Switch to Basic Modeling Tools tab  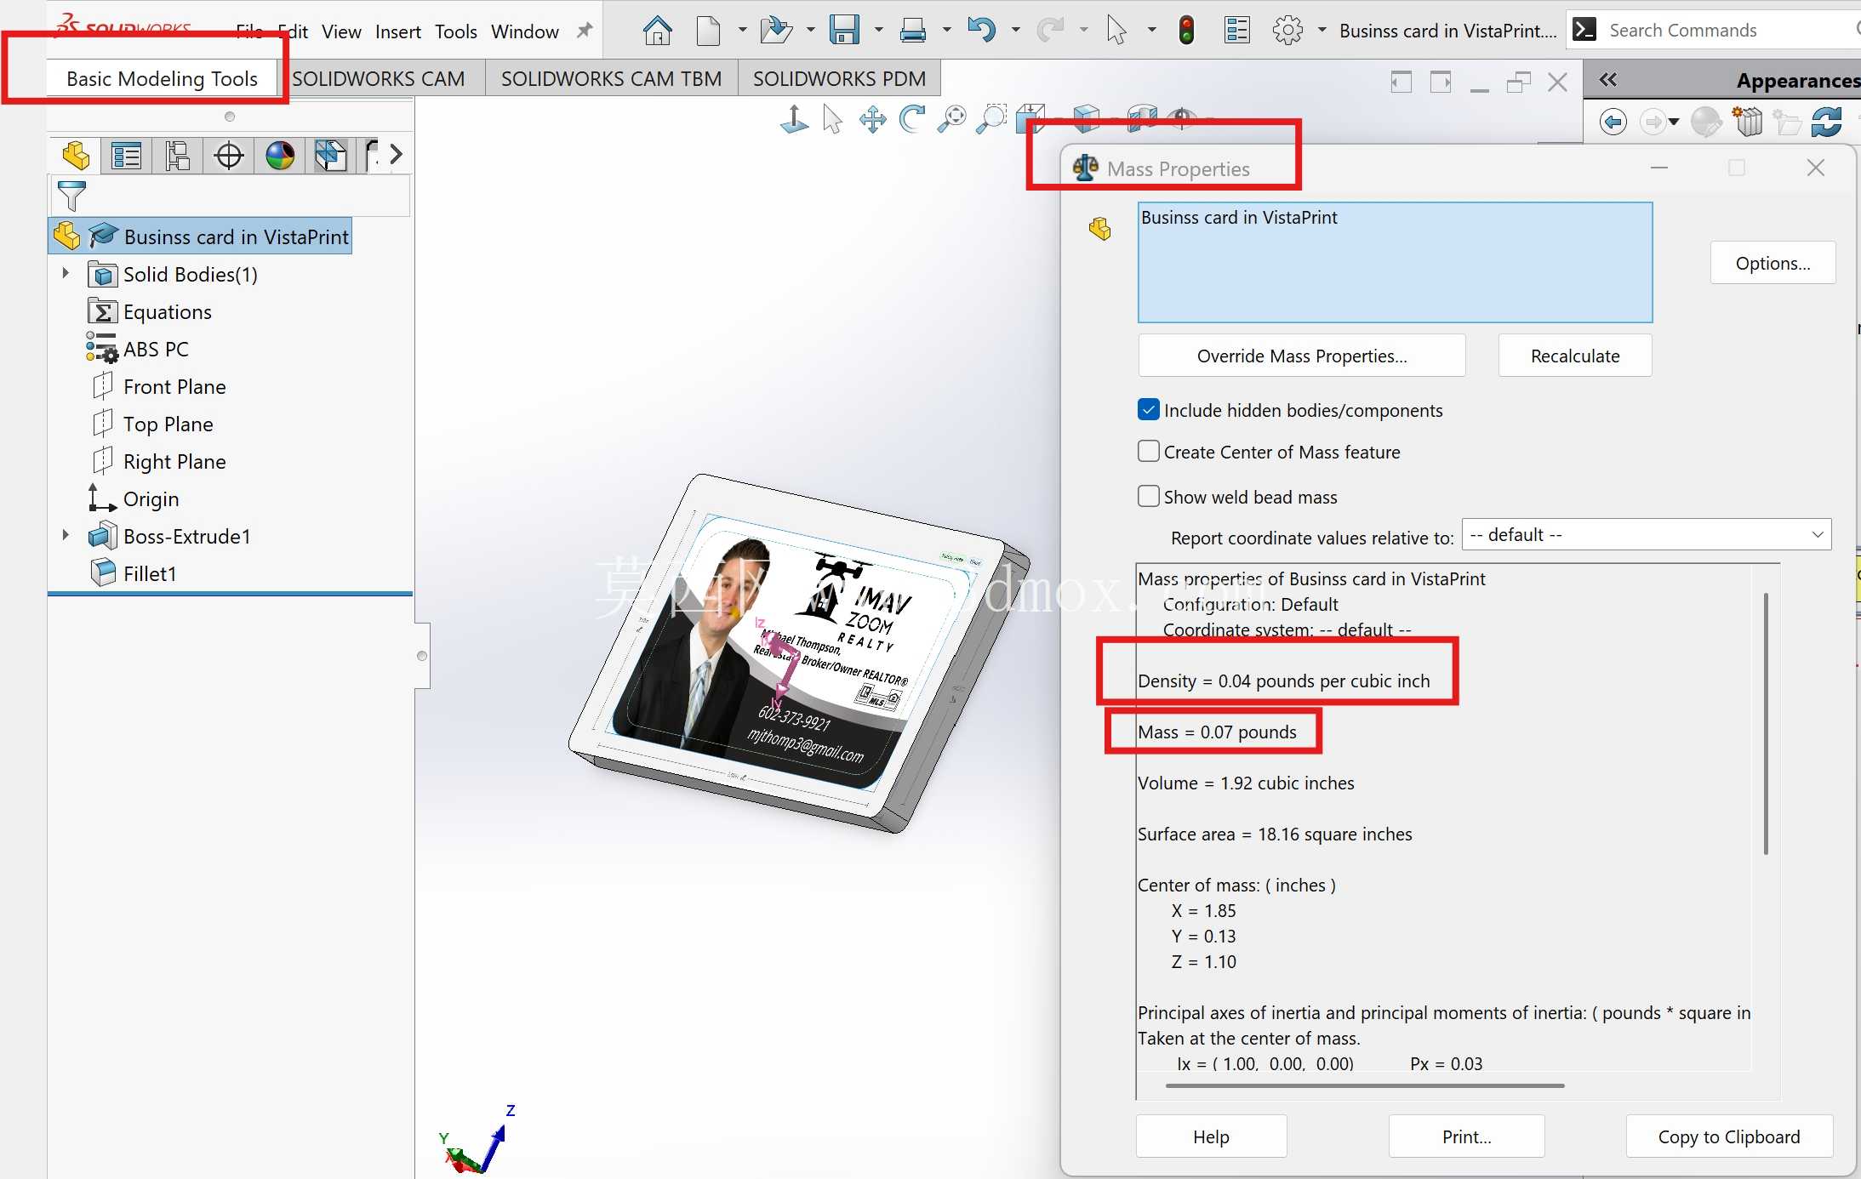coord(162,78)
